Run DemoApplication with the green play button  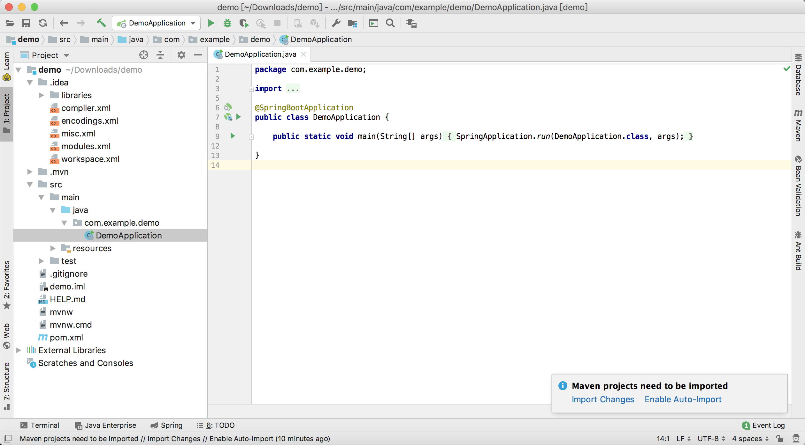[x=211, y=23]
